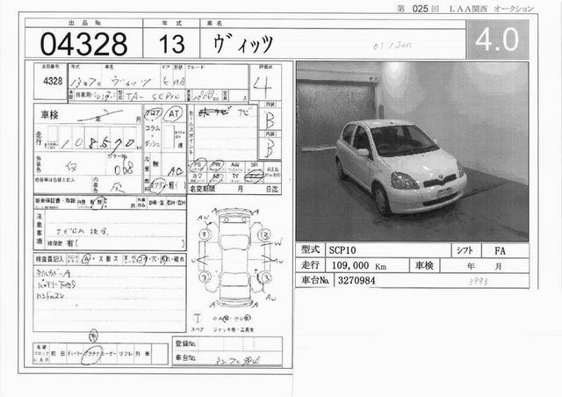The image size is (562, 397).
Task: Click the 走行 label beside 109,000 Km
Action: coord(310,265)
